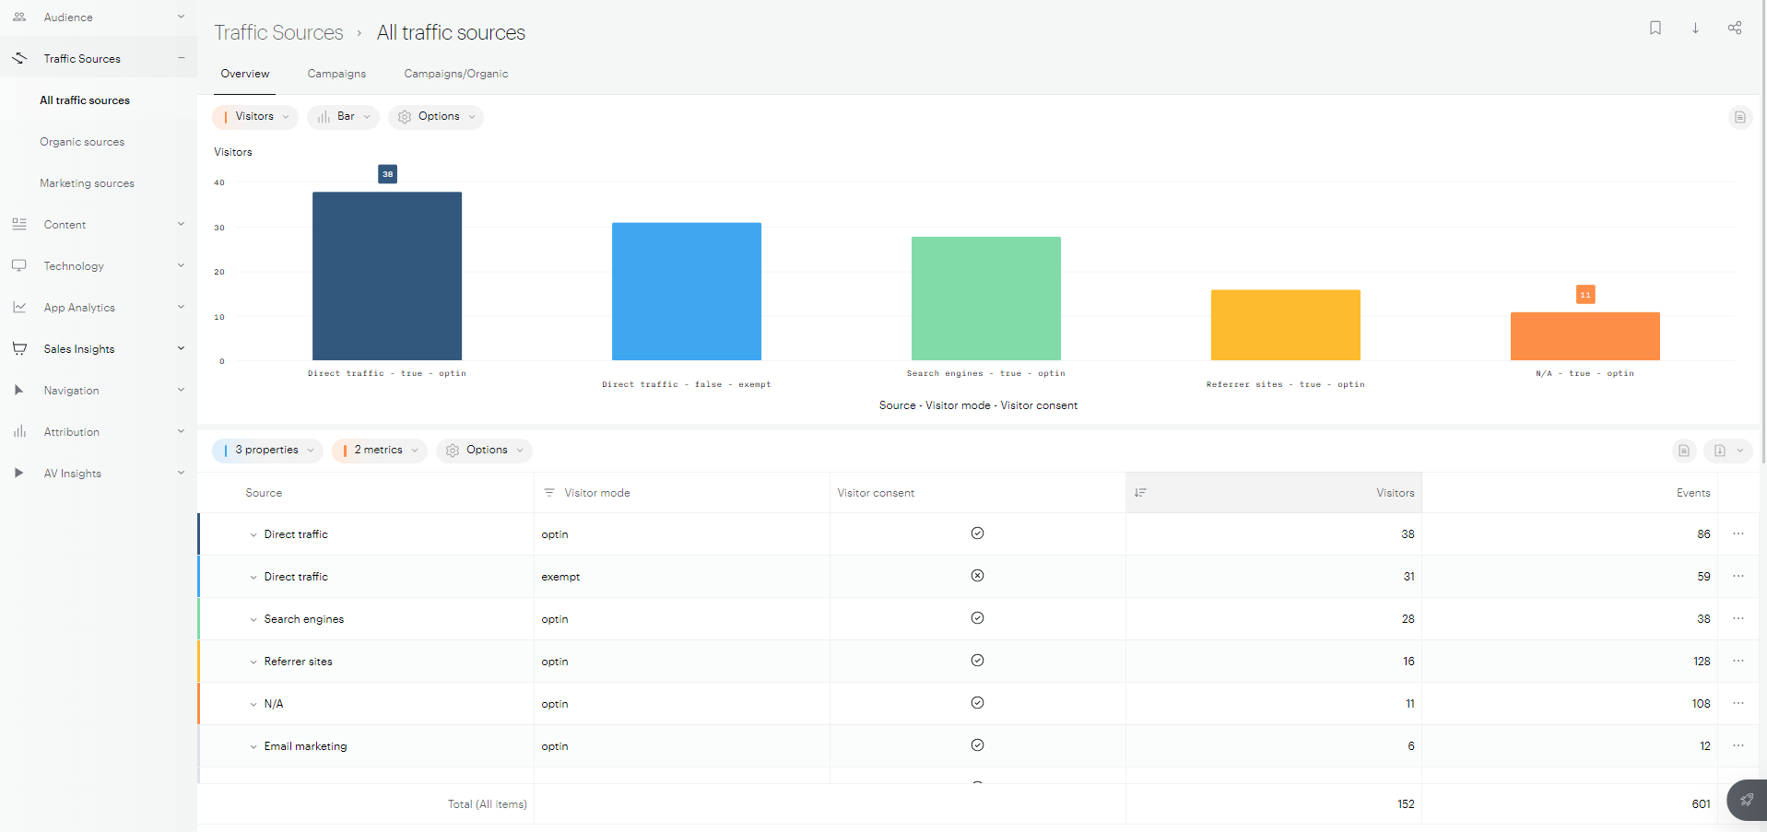The image size is (1767, 832).
Task: Open more options for Referrer sites row
Action: click(x=1738, y=661)
